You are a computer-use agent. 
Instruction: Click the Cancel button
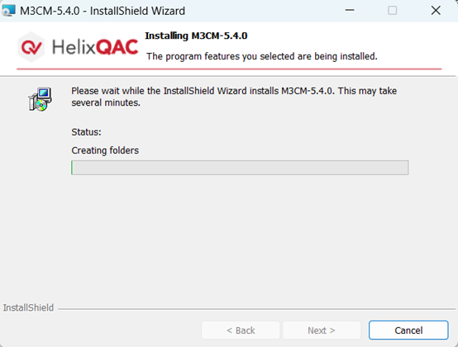(408, 330)
